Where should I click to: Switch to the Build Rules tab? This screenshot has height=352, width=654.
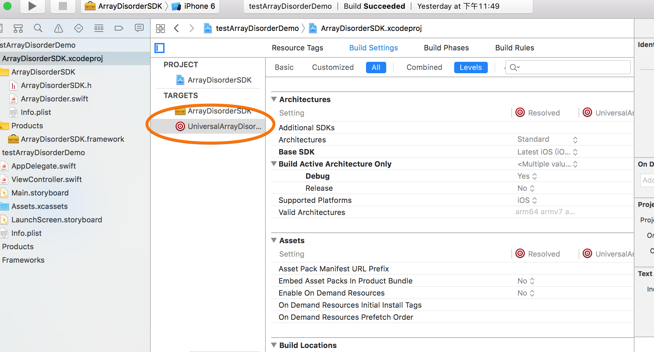(x=514, y=48)
